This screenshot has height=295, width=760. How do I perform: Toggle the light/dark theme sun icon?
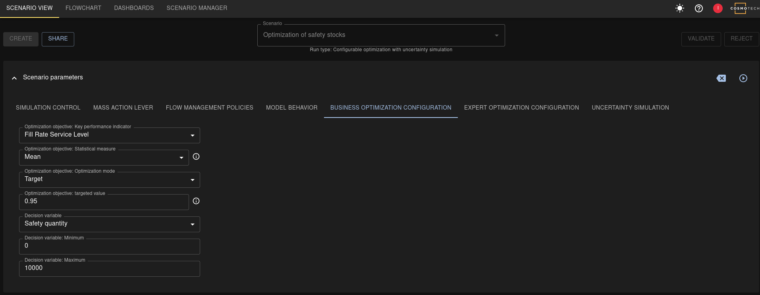pyautogui.click(x=680, y=8)
